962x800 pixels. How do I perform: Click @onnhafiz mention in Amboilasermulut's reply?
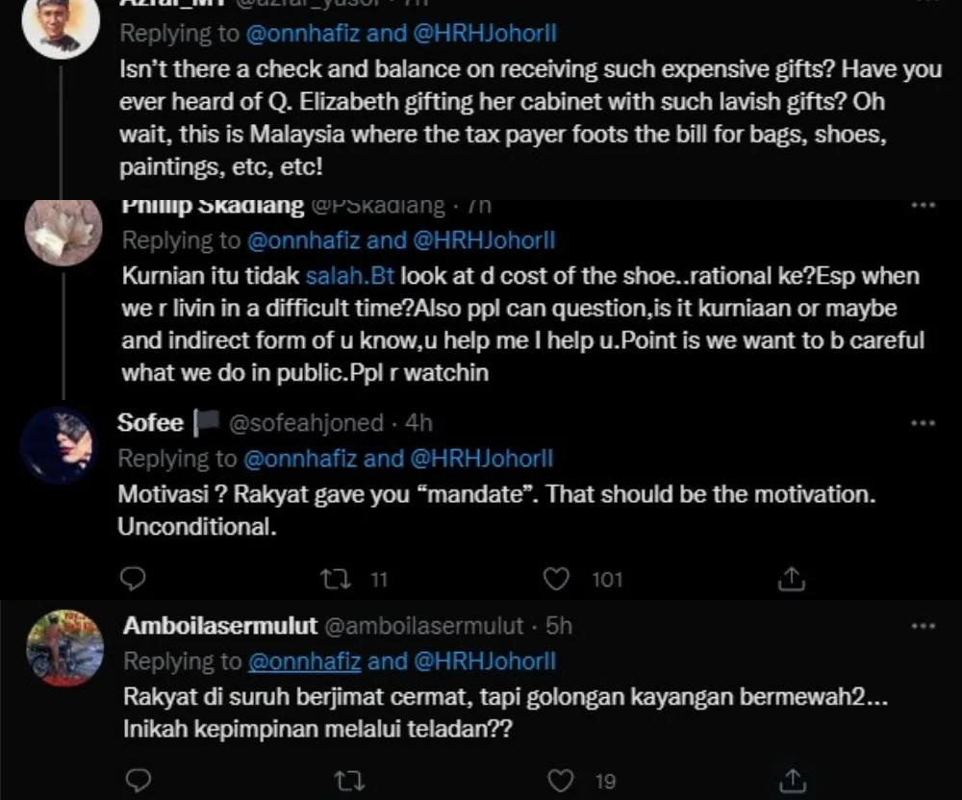(x=304, y=662)
